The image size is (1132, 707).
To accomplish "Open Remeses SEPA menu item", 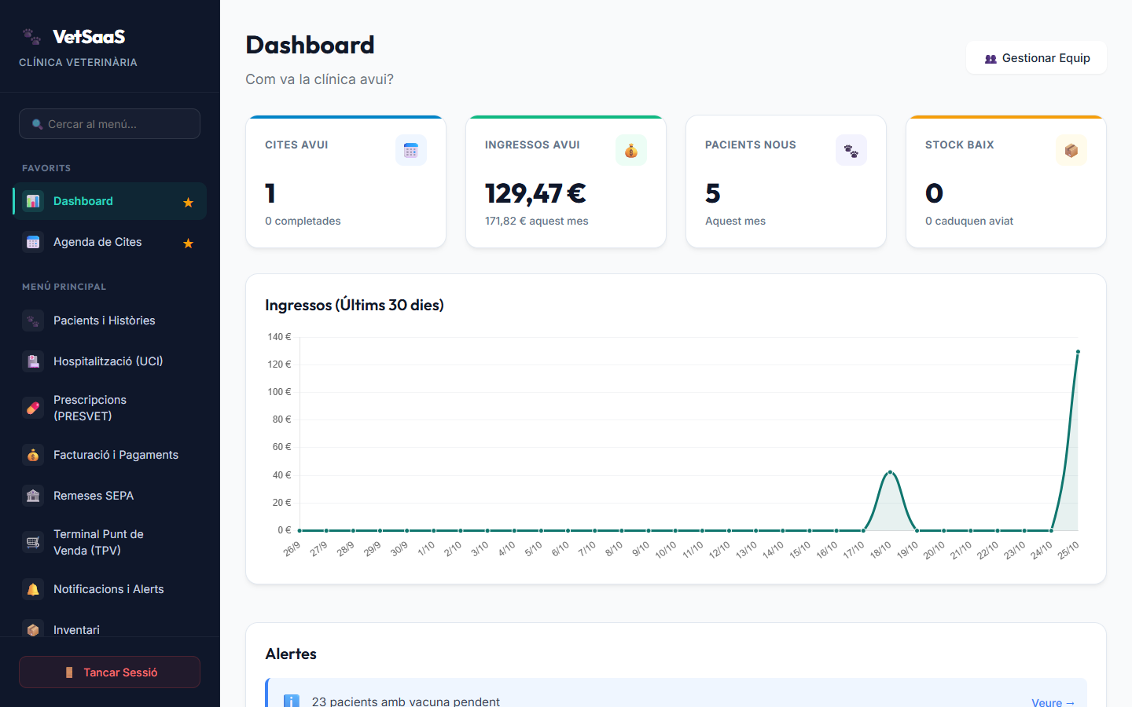I will pyautogui.click(x=110, y=496).
